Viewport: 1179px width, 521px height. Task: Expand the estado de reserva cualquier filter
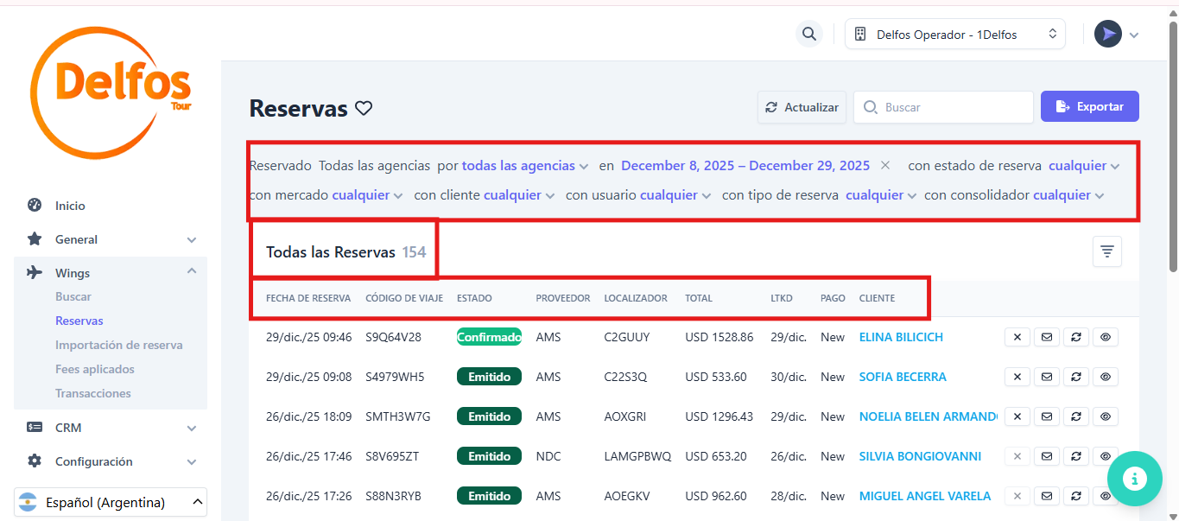click(1083, 166)
